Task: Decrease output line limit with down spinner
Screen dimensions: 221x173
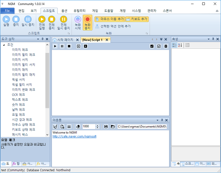Action: coord(97,128)
